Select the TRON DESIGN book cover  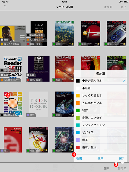point(39,104)
